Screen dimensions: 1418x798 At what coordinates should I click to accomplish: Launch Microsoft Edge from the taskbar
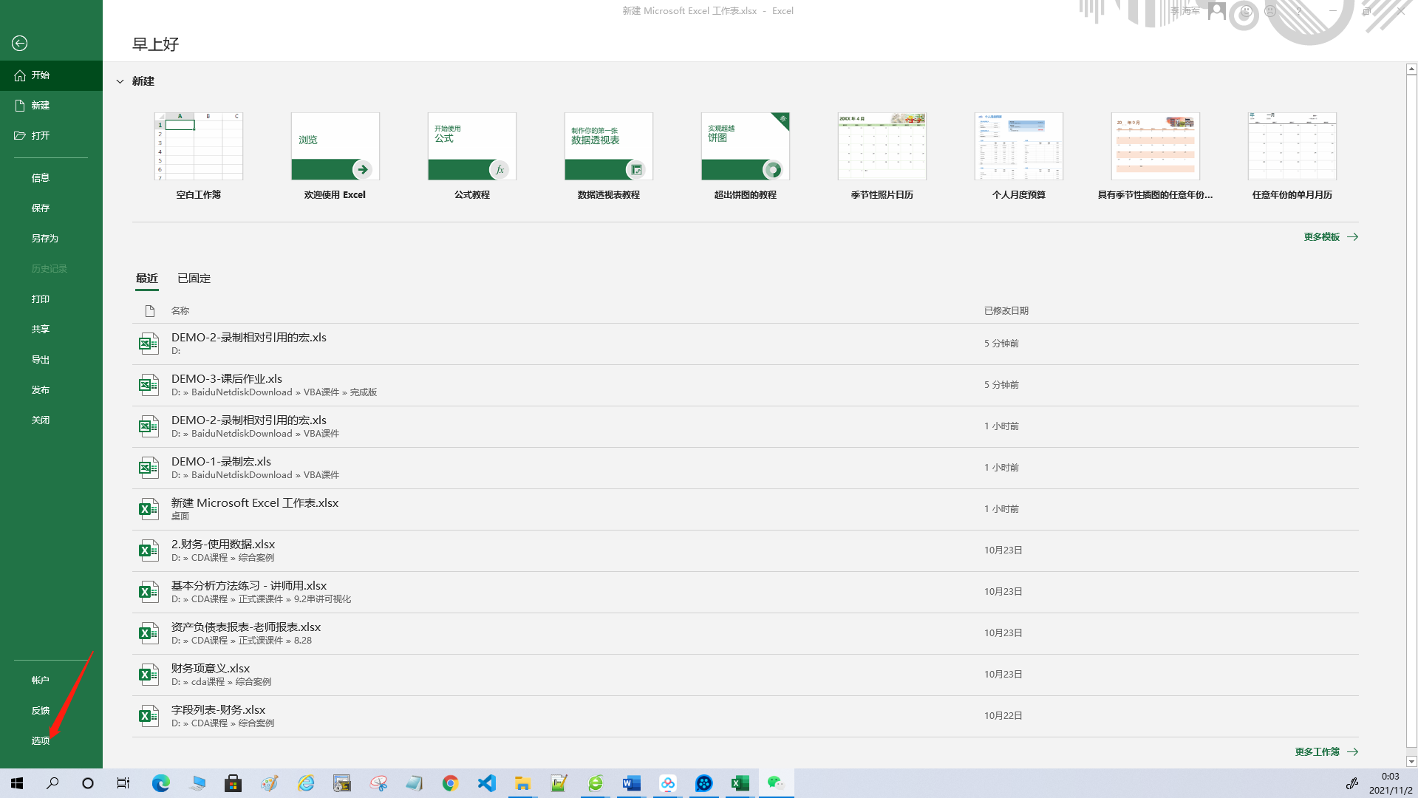(160, 783)
